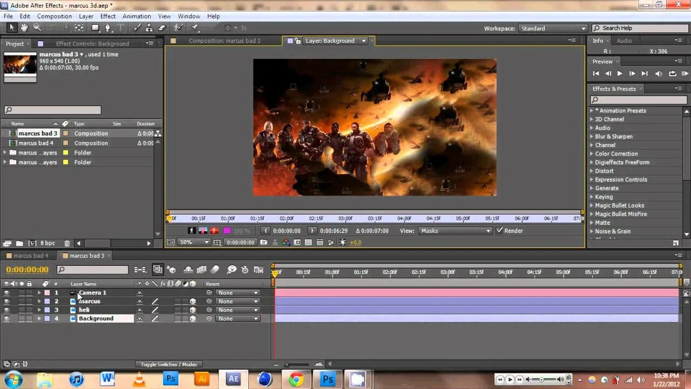Hide the Background layer eye
The image size is (691, 389).
coord(6,319)
